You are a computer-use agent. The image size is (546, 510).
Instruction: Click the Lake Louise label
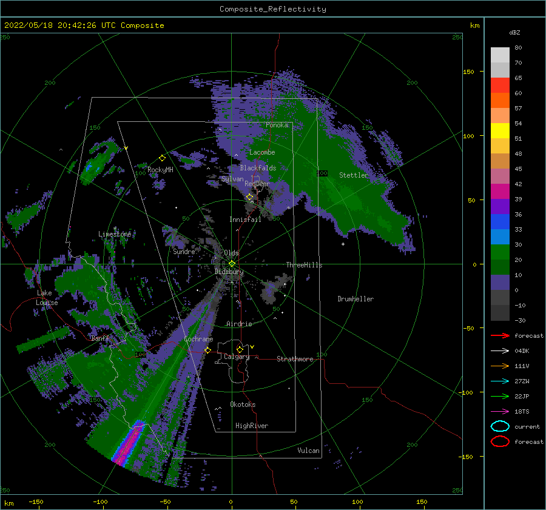click(x=47, y=298)
